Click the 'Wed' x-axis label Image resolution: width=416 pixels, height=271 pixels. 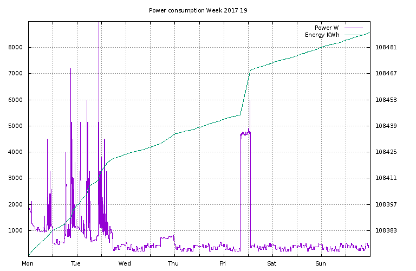pos(125,263)
